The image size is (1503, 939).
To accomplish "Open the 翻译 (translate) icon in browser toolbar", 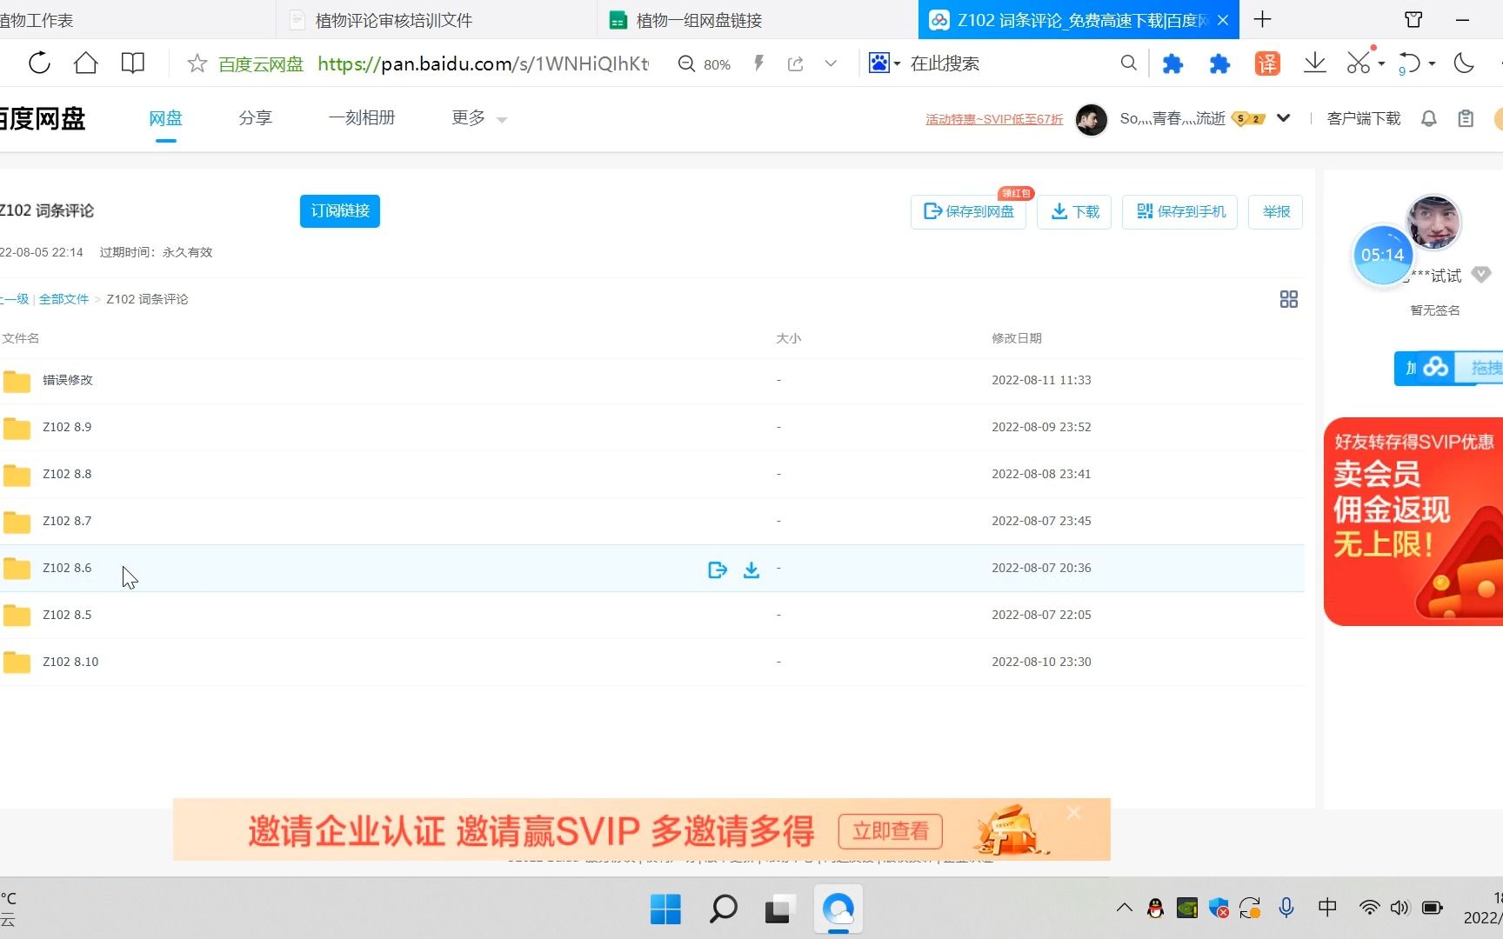I will tap(1266, 63).
